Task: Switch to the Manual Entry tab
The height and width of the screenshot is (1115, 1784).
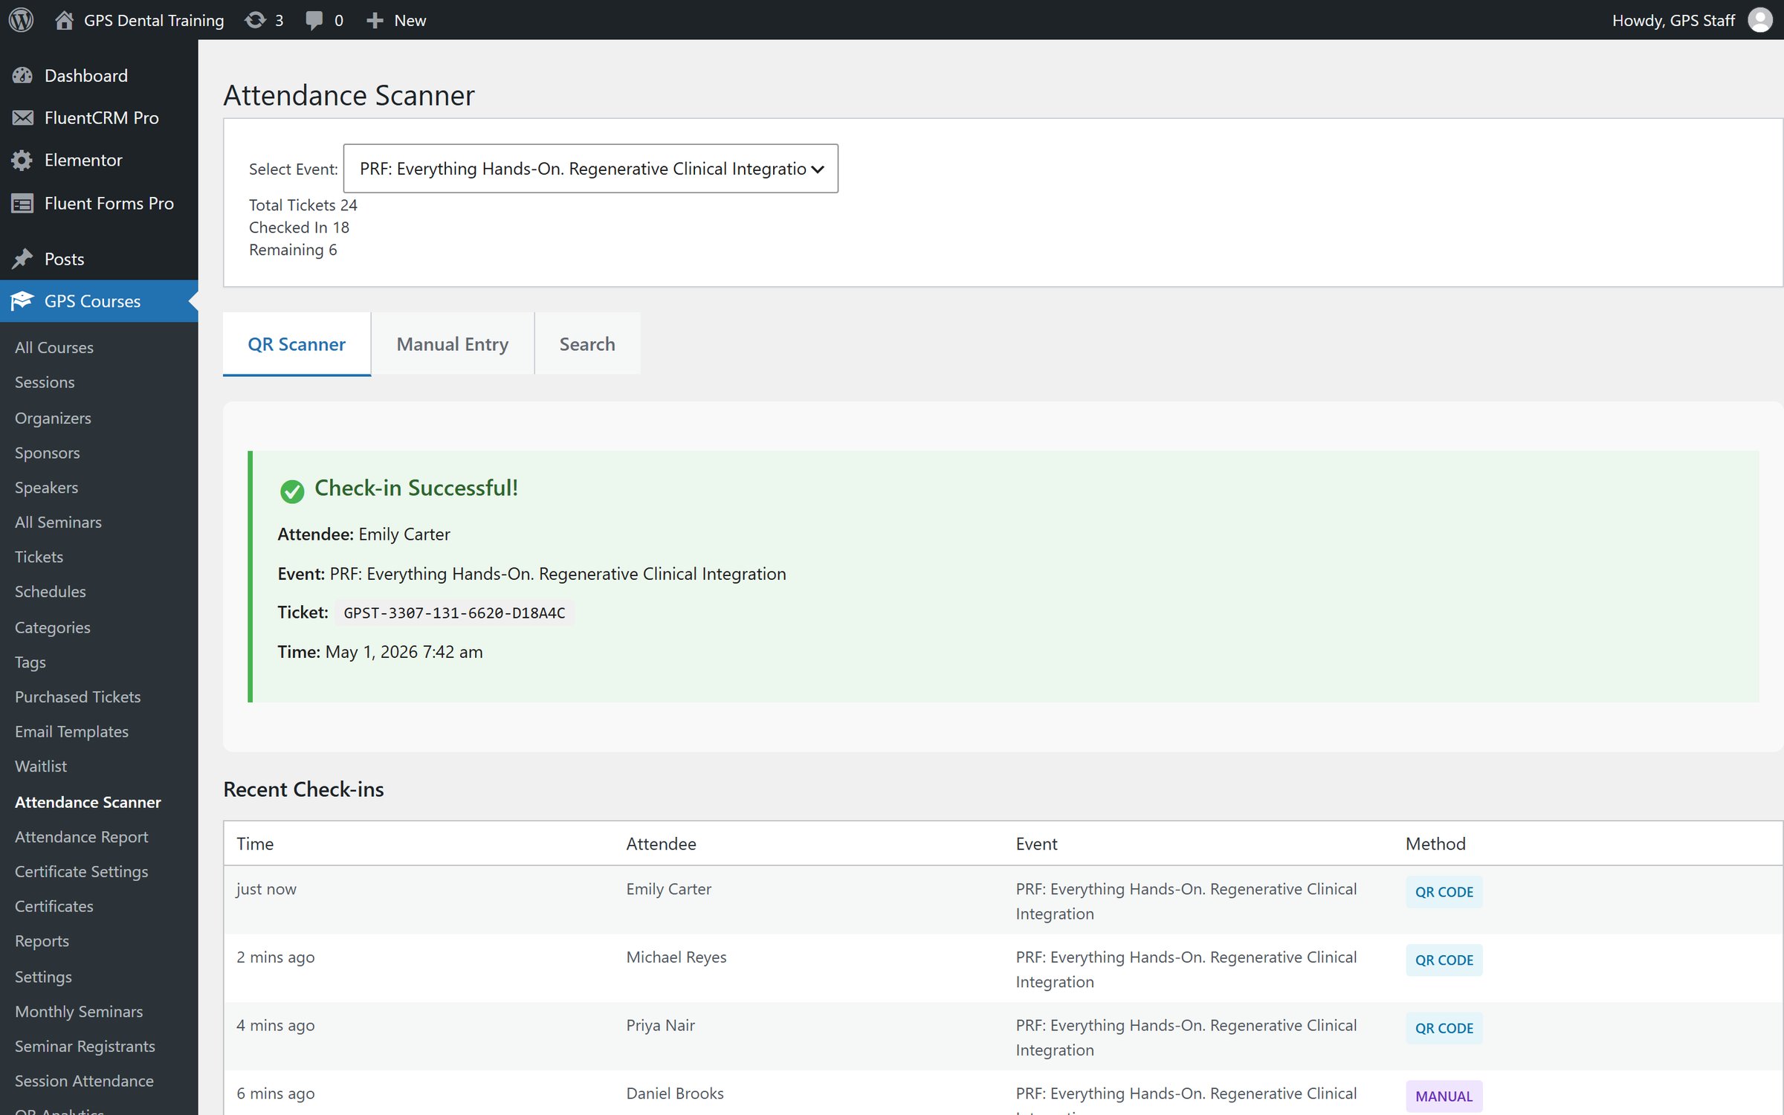Action: pyautogui.click(x=453, y=344)
